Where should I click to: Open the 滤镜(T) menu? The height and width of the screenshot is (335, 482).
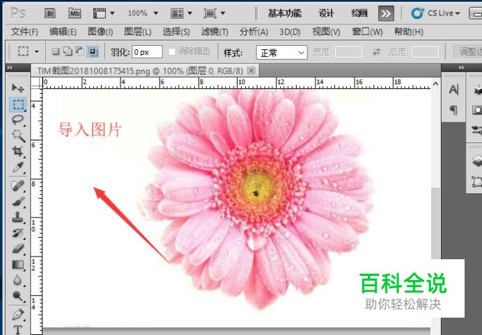point(215,32)
